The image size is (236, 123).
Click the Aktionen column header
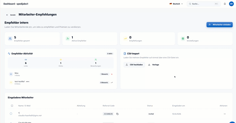point(224,106)
